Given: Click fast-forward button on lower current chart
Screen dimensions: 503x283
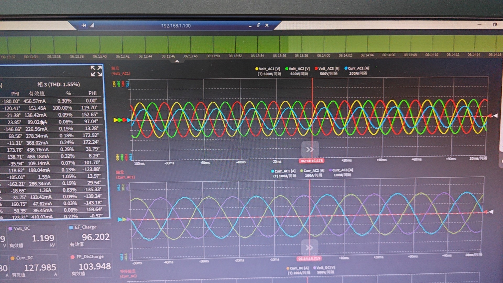Looking at the screenshot, I should point(309,248).
